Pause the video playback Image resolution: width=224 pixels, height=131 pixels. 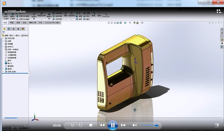113,125
